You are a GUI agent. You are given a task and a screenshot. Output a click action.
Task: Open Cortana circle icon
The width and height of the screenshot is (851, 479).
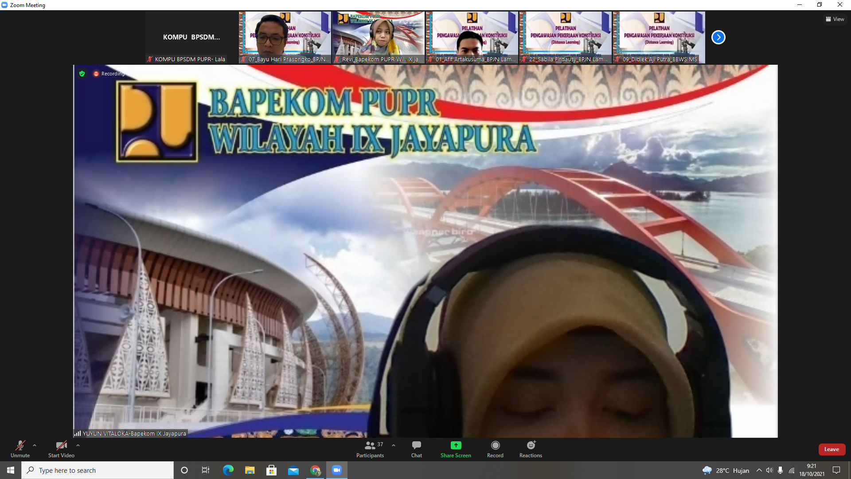[x=184, y=470]
